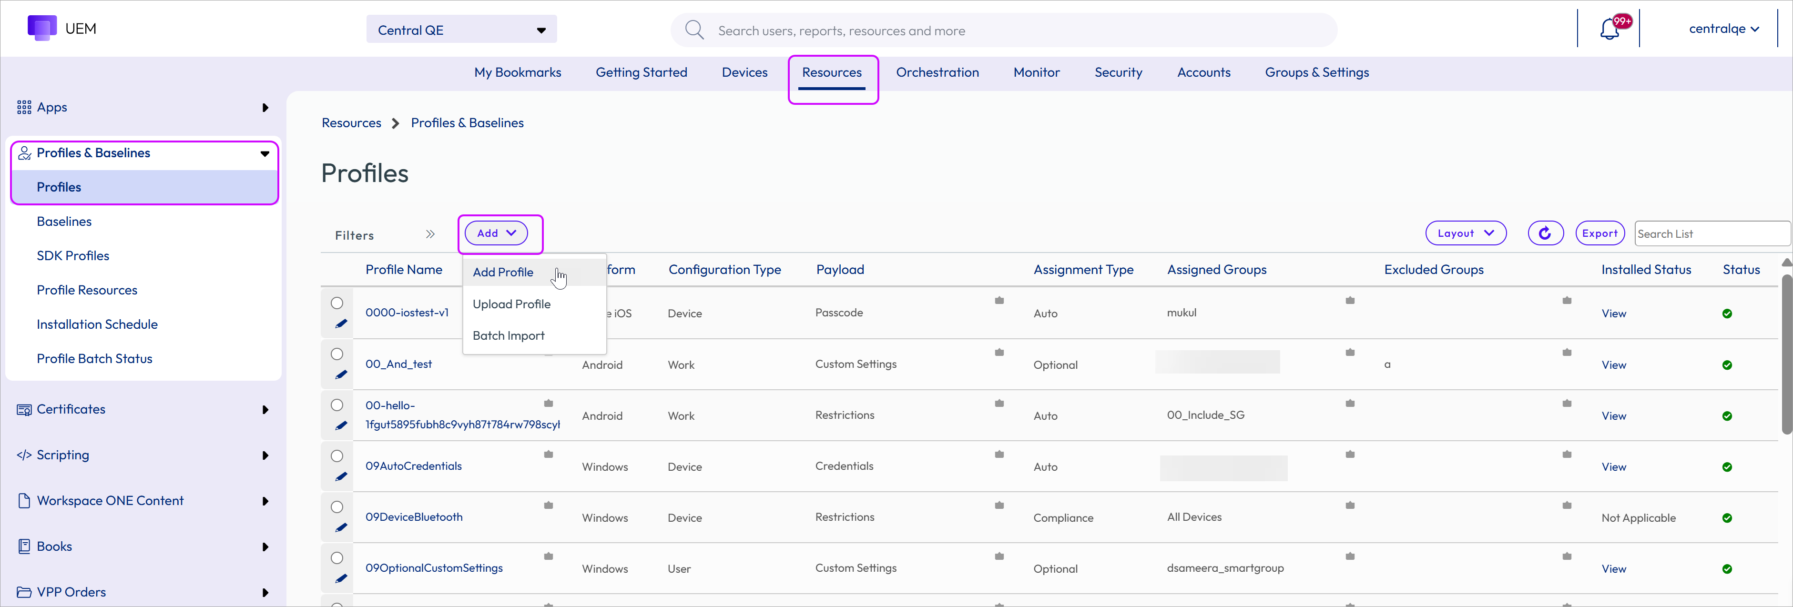Click the Books icon in sidebar
The width and height of the screenshot is (1793, 607).
[x=24, y=546]
